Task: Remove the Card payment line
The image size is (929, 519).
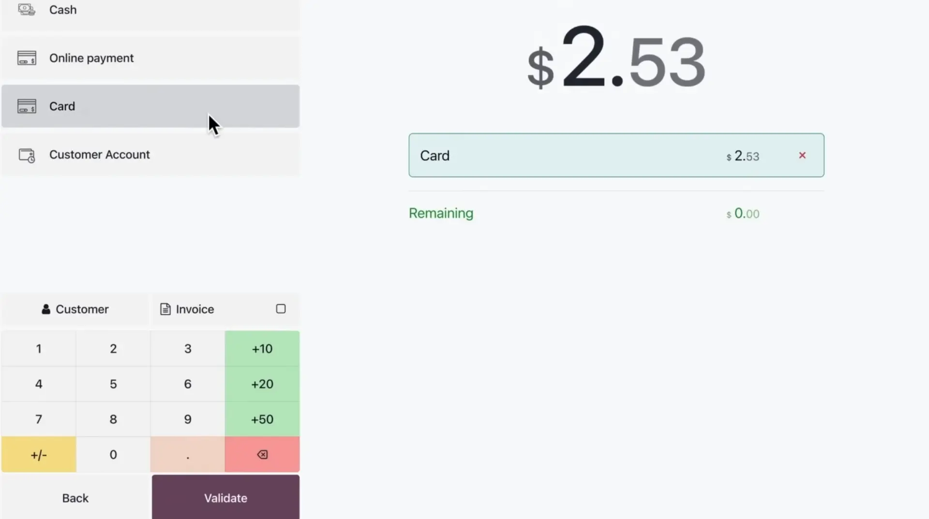Action: [803, 155]
